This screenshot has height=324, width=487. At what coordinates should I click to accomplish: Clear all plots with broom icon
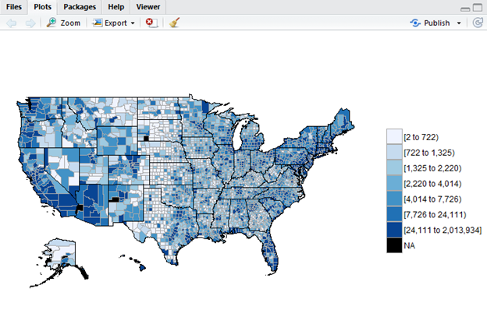(x=174, y=23)
